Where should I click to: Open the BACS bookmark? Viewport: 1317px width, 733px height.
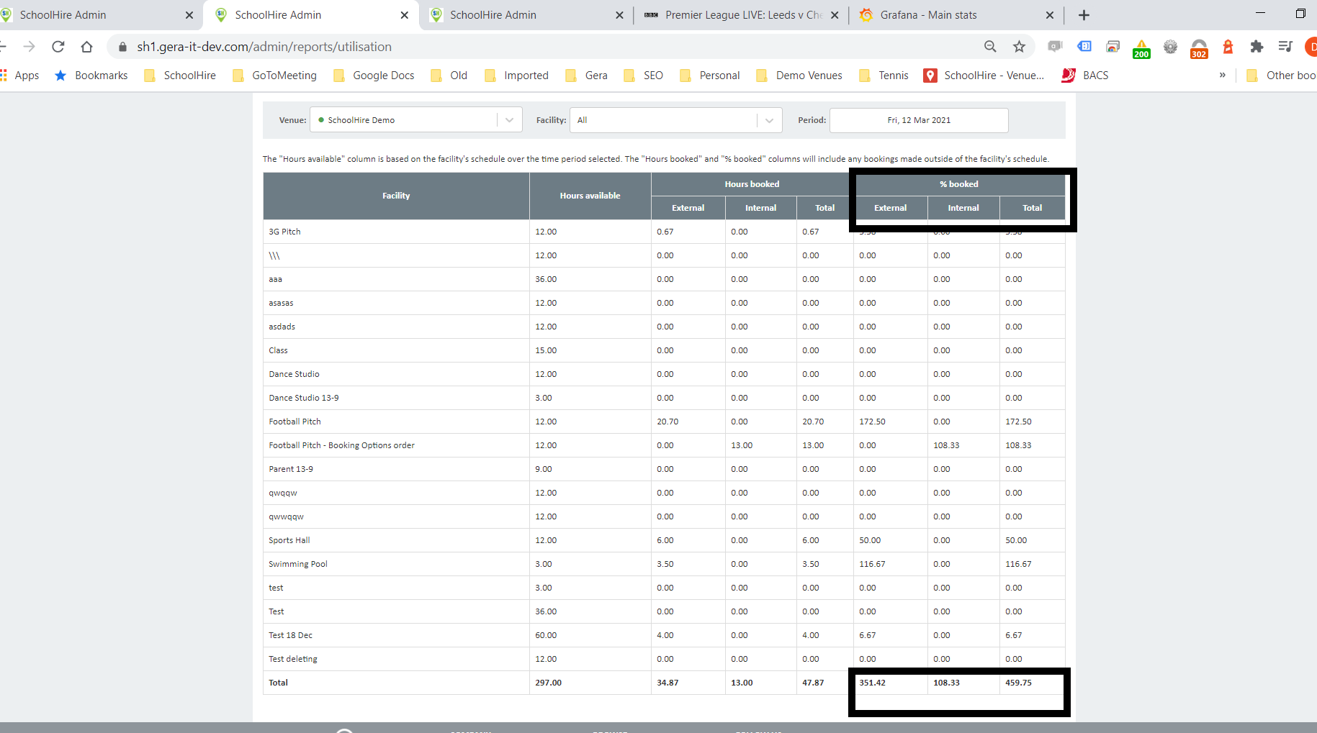coord(1086,76)
